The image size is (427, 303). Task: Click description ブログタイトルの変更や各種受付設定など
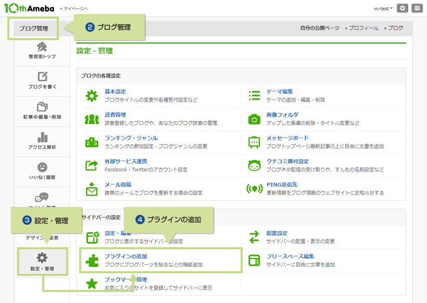point(151,100)
